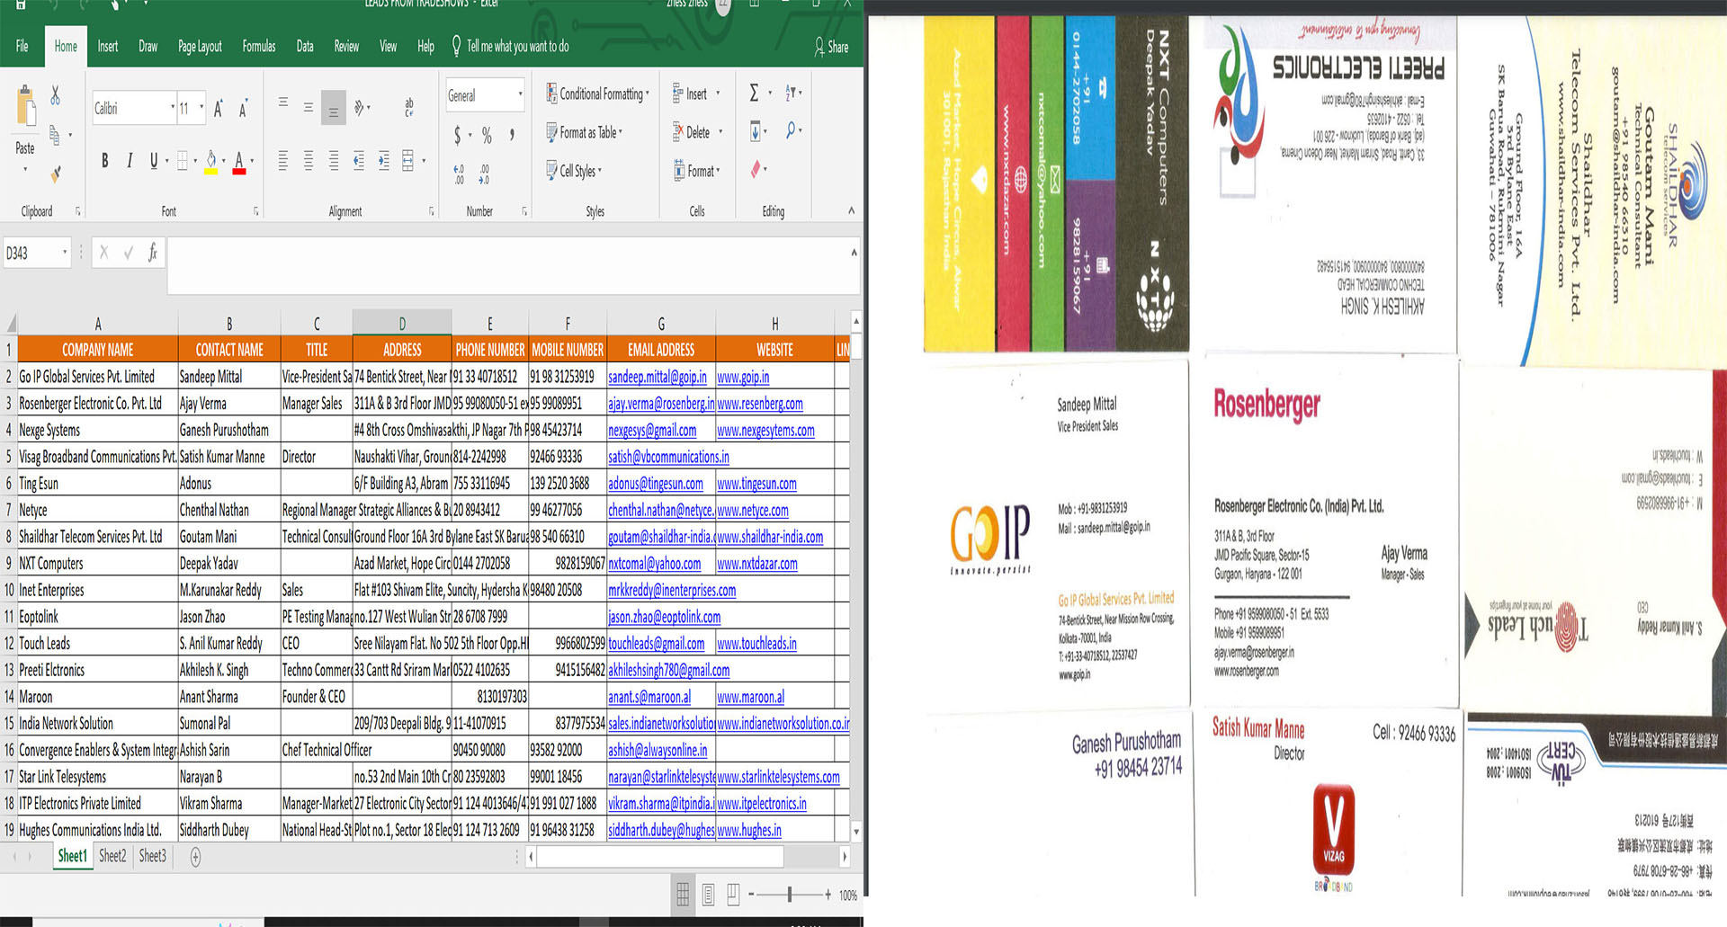Click the Delete button in Cells group
Image resolution: width=1727 pixels, height=927 pixels.
point(697,132)
